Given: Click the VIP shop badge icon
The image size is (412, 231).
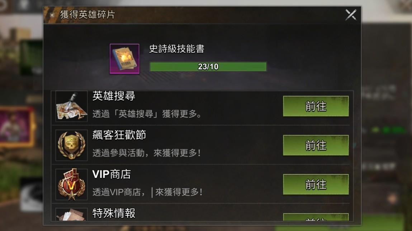Looking at the screenshot, I should pyautogui.click(x=71, y=185).
